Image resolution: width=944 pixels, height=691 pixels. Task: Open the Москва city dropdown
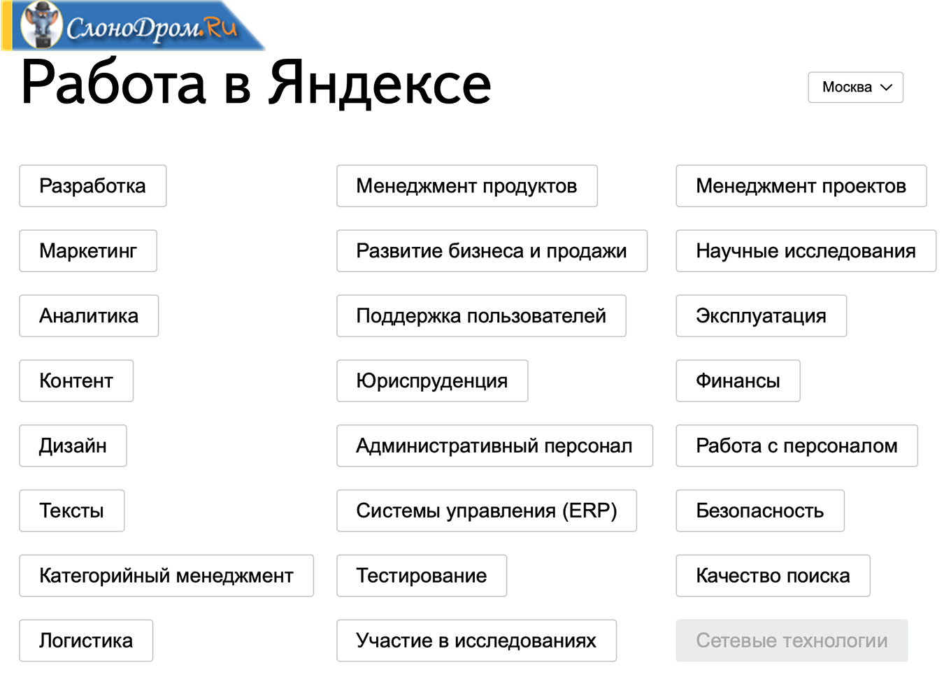click(855, 87)
